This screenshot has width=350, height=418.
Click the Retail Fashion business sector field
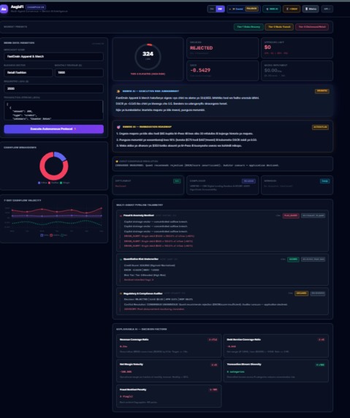tap(28, 72)
